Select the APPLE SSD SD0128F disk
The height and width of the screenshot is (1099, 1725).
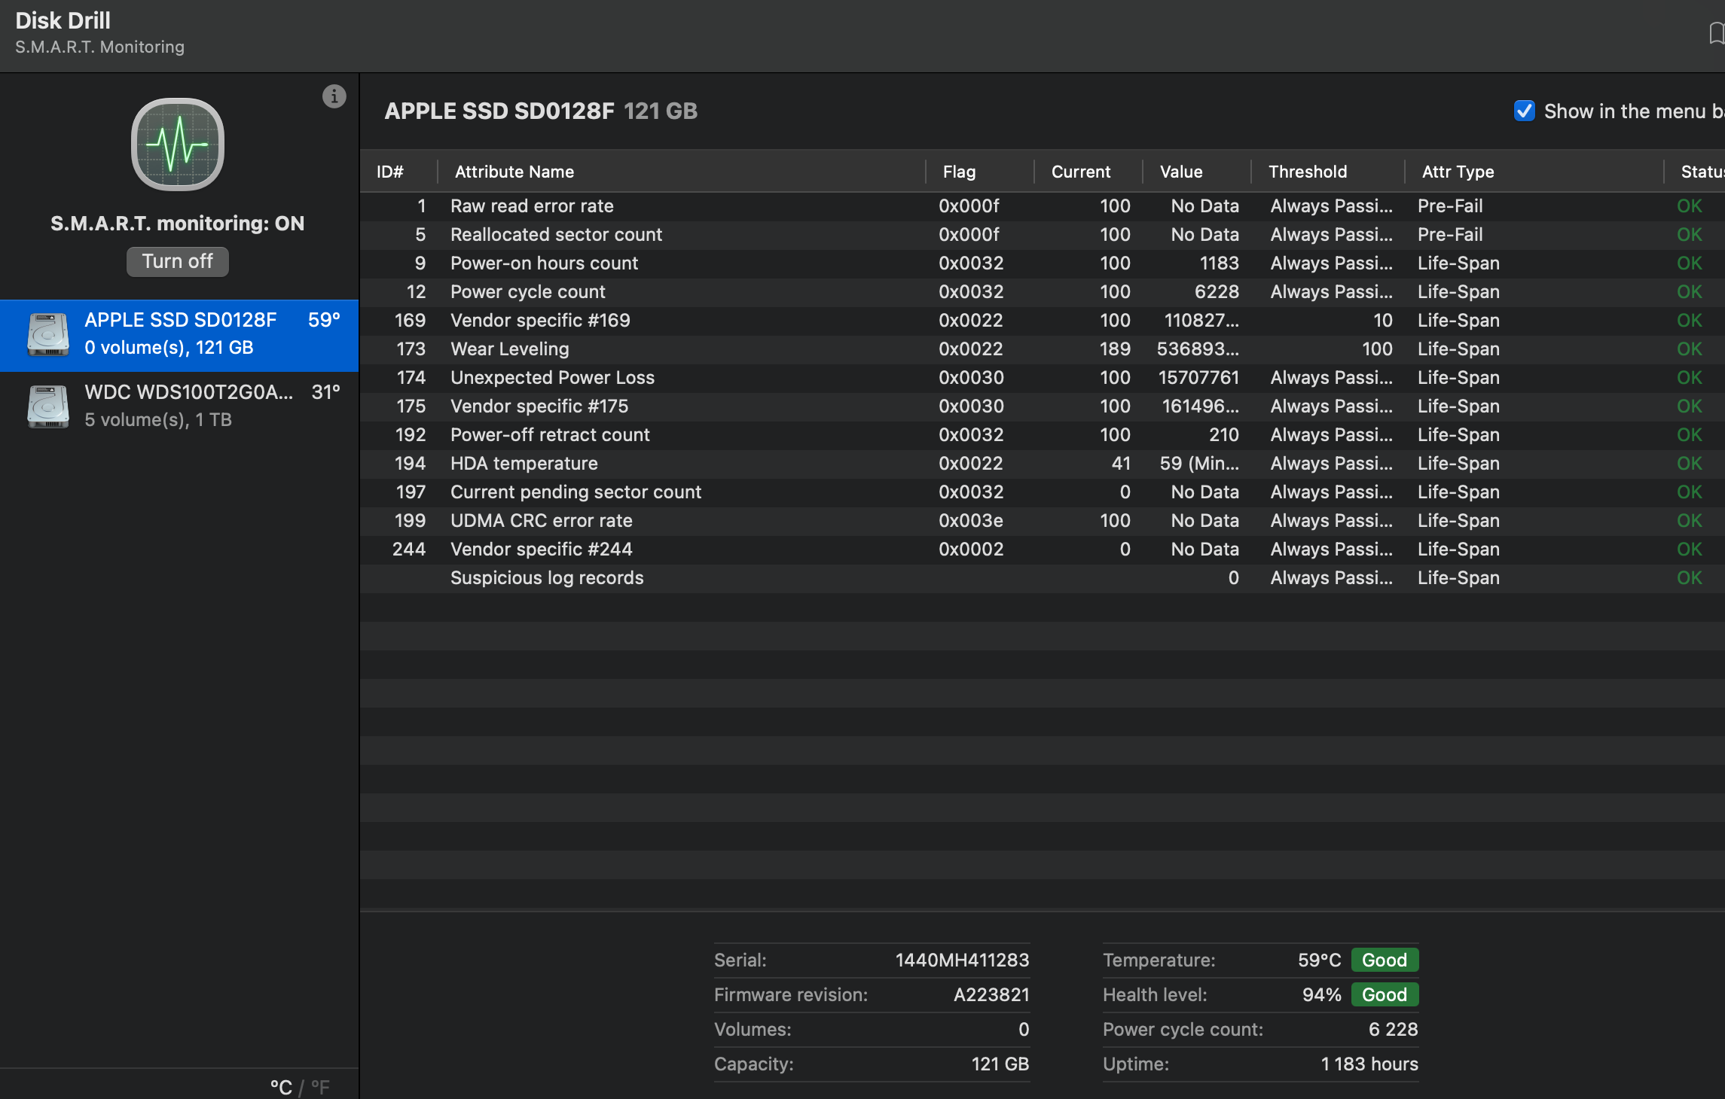pyautogui.click(x=181, y=333)
